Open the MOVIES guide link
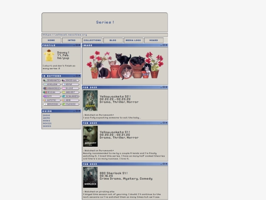 pos(47,123)
